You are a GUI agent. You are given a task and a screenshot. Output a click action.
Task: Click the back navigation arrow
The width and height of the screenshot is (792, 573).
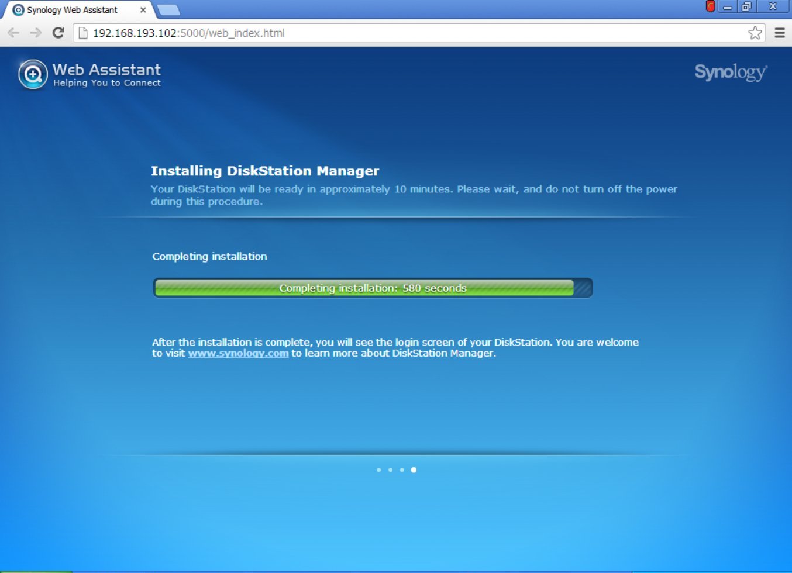pyautogui.click(x=13, y=33)
